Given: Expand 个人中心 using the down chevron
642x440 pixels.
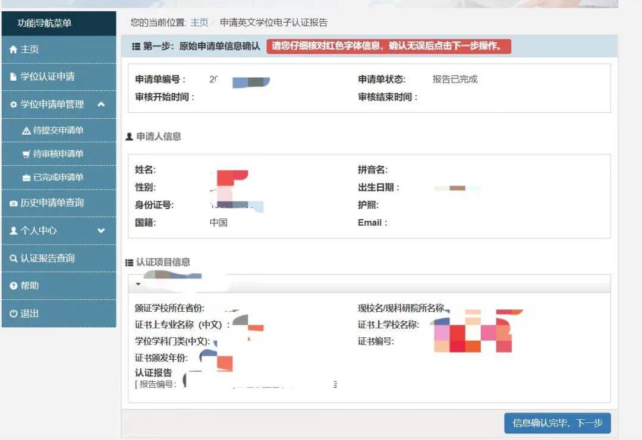Looking at the screenshot, I should [101, 230].
